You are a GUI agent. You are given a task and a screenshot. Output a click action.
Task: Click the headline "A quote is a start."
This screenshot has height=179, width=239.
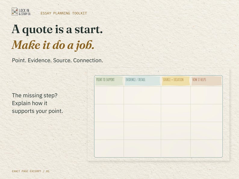[x=57, y=29]
